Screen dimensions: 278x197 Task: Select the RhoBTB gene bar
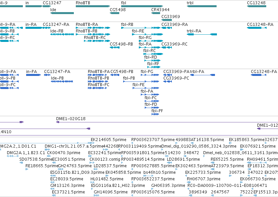(93, 6)
